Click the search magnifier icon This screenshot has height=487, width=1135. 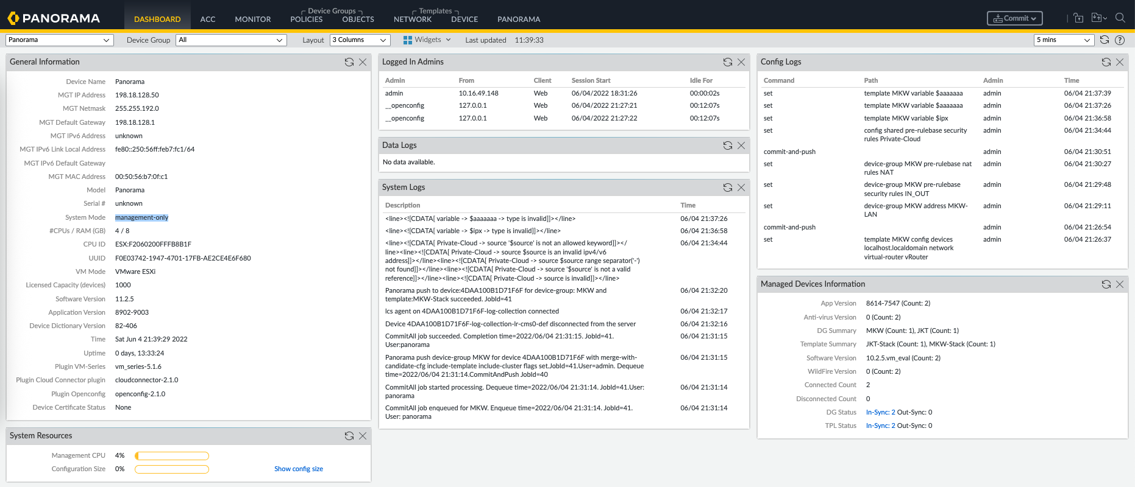pyautogui.click(x=1120, y=18)
